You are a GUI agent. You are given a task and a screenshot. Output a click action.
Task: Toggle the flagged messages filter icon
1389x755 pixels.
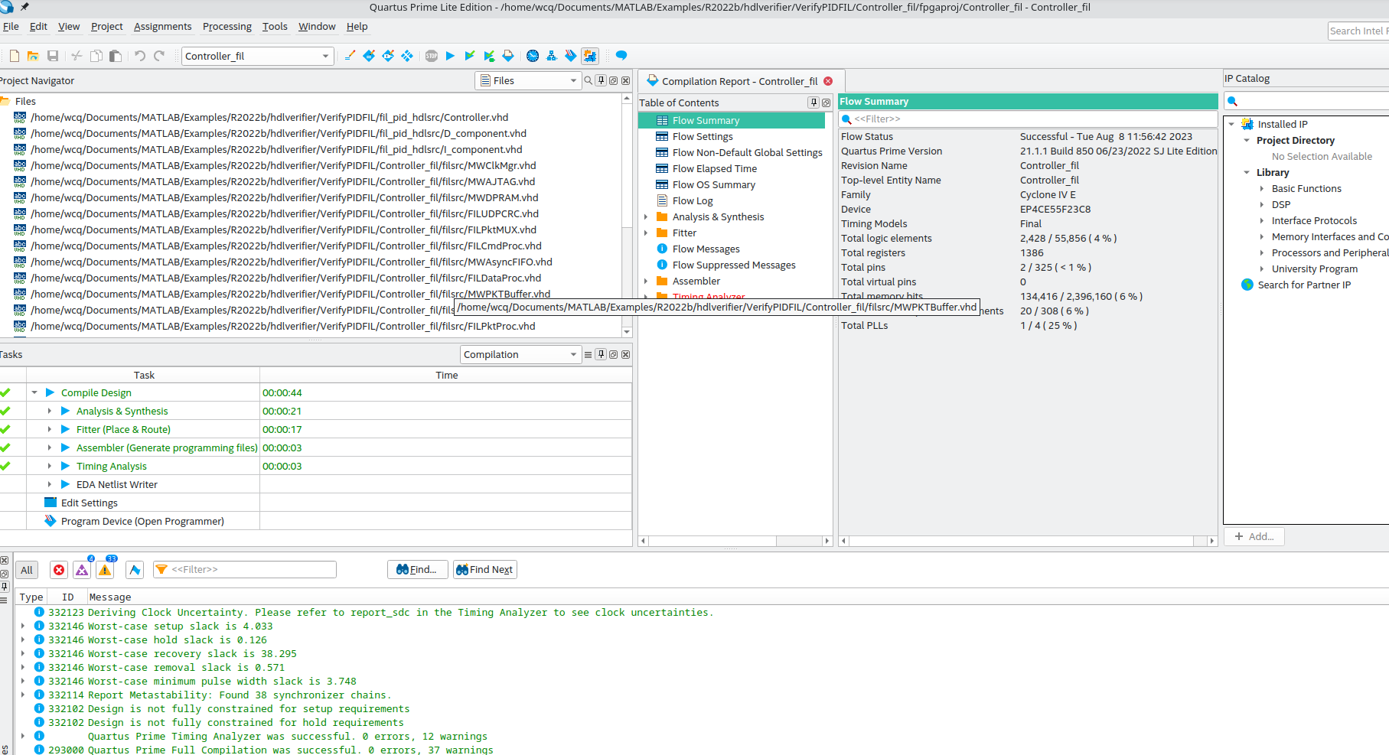135,570
